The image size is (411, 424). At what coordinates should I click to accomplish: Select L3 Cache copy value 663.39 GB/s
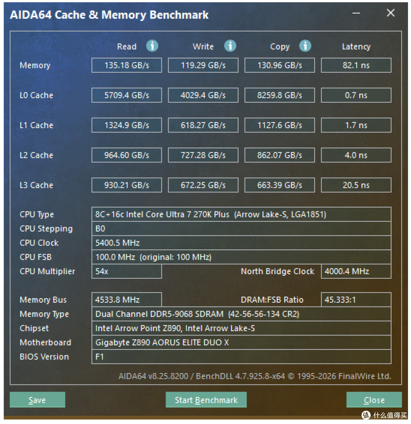279,185
